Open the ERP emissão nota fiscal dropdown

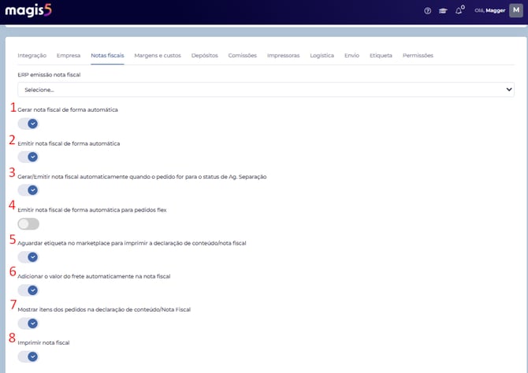pyautogui.click(x=266, y=90)
